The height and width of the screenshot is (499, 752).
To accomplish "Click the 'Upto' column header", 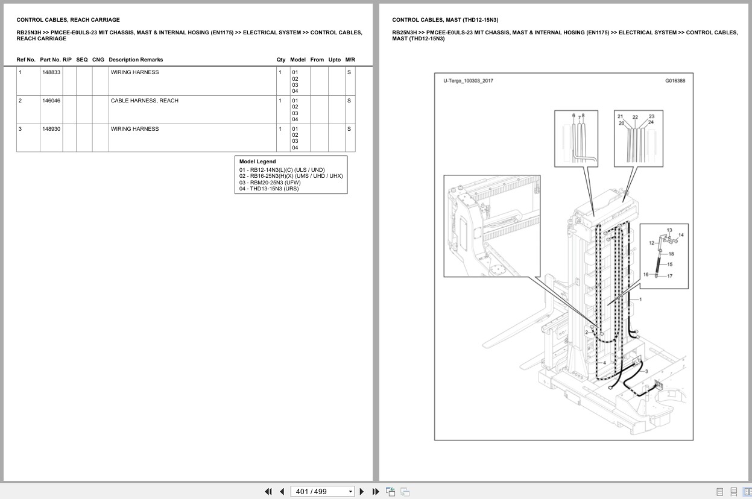I will (335, 60).
